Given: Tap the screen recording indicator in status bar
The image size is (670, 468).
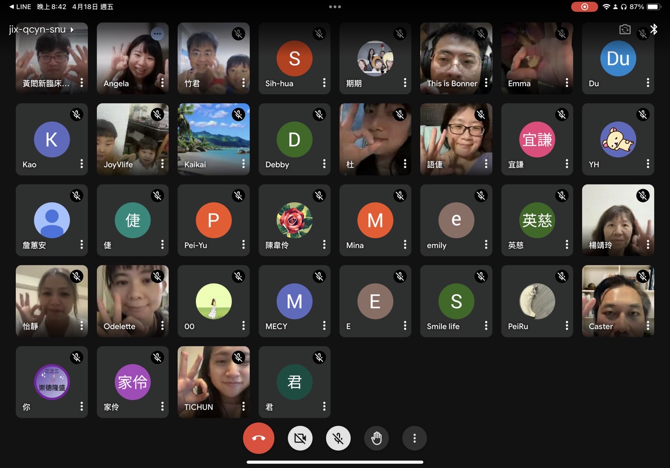Looking at the screenshot, I should (x=584, y=7).
